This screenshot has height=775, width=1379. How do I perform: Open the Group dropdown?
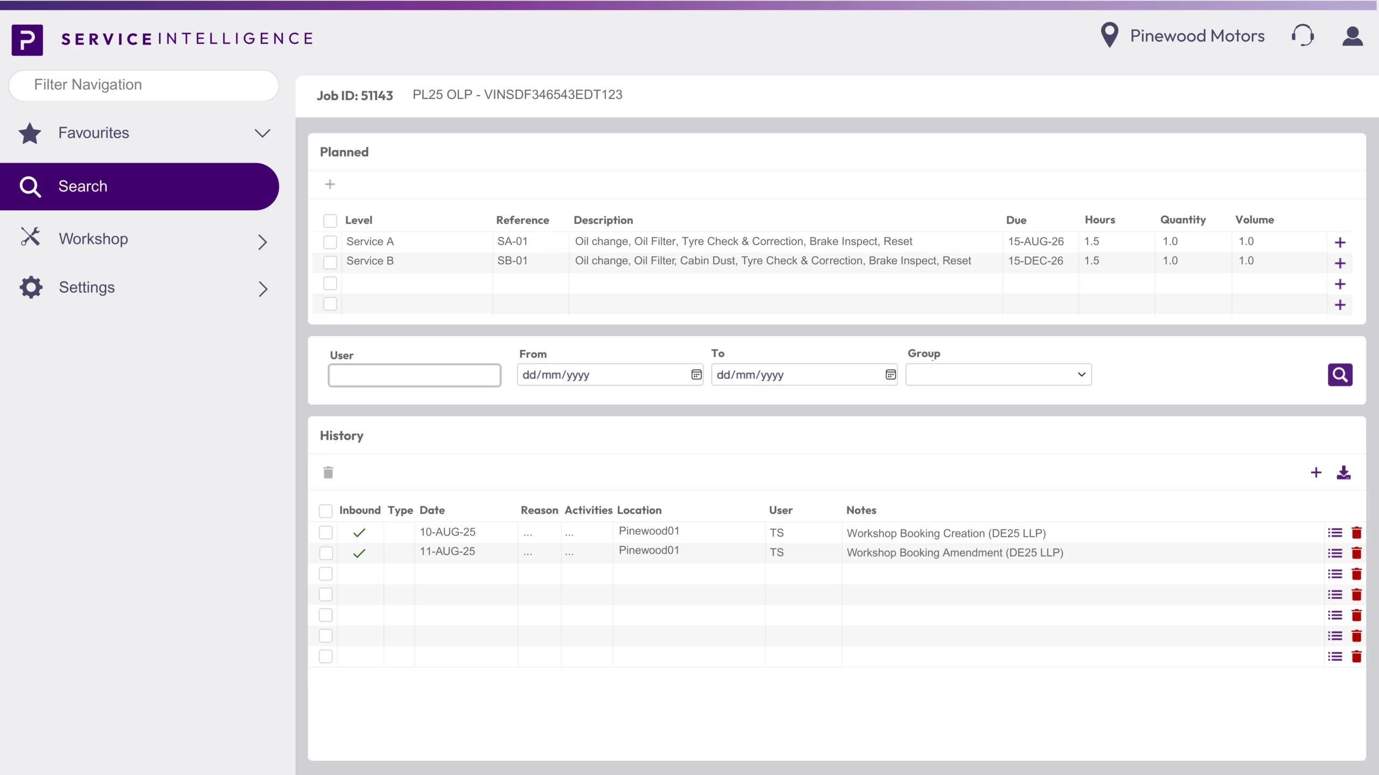pyautogui.click(x=999, y=375)
